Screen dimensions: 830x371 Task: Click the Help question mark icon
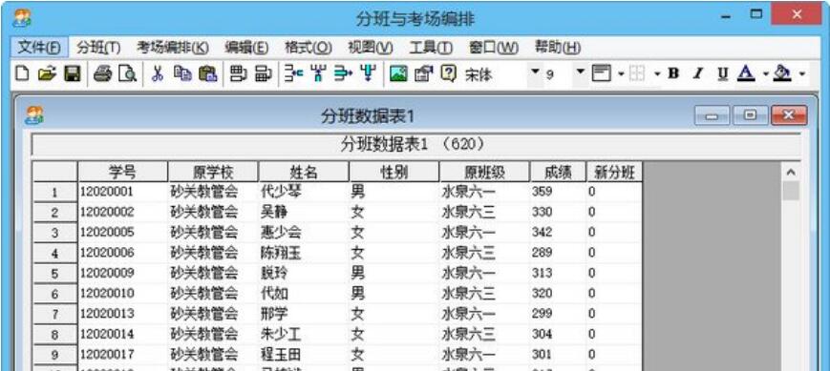pos(448,74)
